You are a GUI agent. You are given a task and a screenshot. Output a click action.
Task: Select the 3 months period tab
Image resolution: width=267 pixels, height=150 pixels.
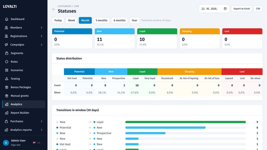pos(102,20)
